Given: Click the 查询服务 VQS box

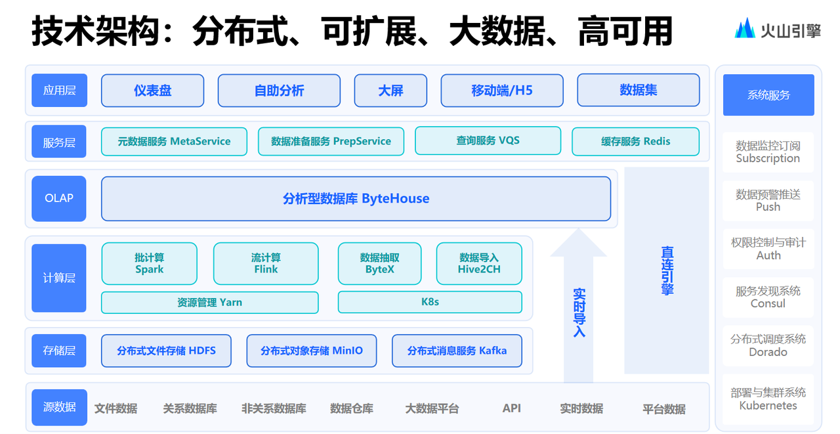Looking at the screenshot, I should pyautogui.click(x=488, y=141).
